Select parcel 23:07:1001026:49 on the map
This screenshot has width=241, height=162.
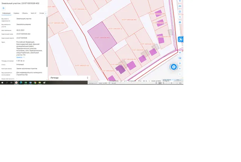pos(129,59)
